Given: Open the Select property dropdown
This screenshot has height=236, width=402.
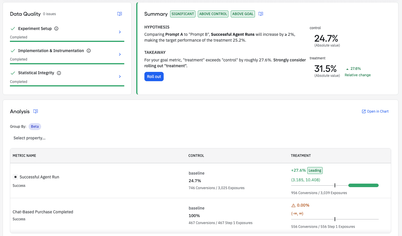Looking at the screenshot, I should (x=29, y=138).
